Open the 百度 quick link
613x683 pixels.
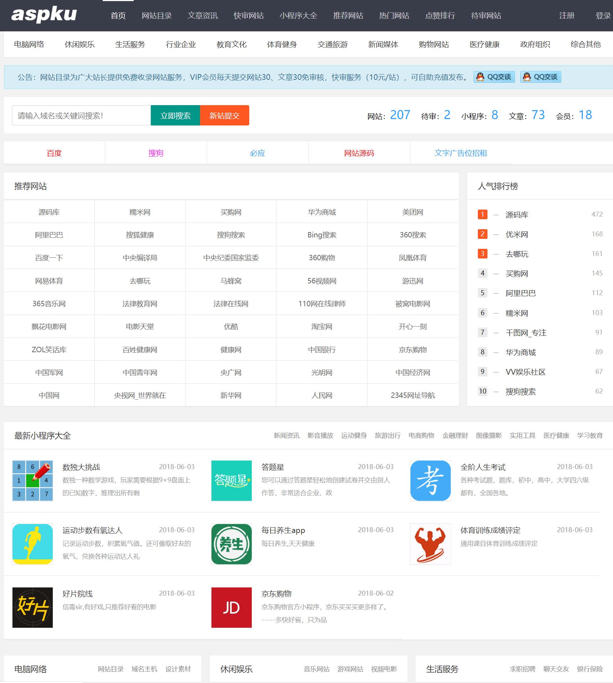(54, 153)
